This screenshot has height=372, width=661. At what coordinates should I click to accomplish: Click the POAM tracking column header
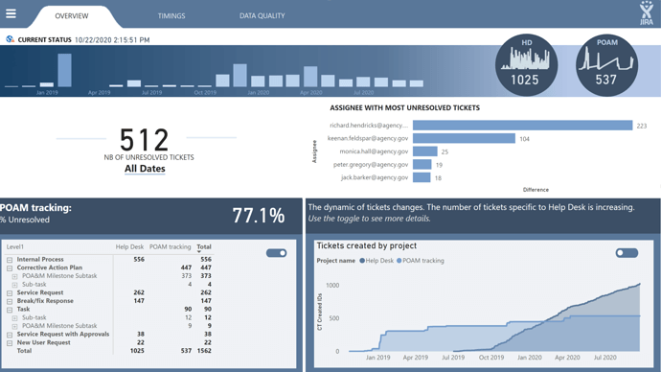[x=170, y=246]
